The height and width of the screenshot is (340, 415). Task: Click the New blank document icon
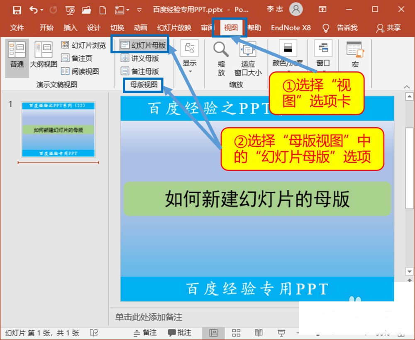tap(103, 10)
